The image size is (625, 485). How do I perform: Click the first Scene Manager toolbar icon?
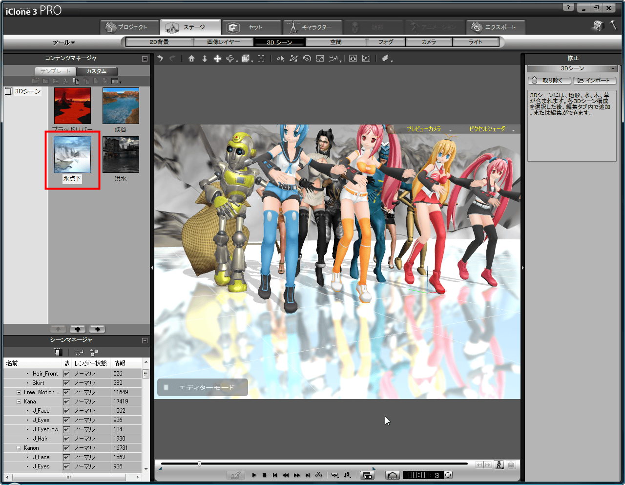point(58,352)
